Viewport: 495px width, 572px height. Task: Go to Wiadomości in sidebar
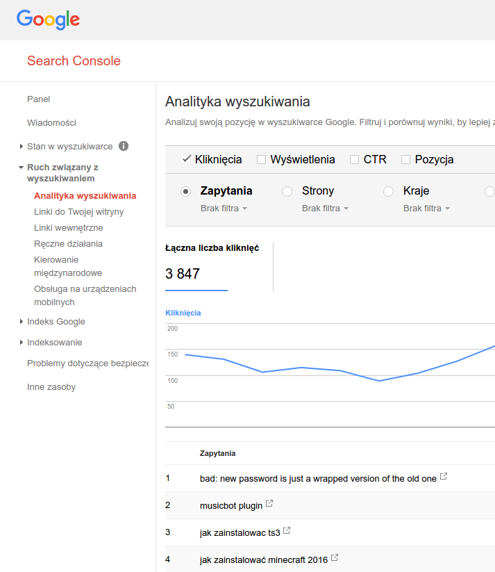(51, 122)
